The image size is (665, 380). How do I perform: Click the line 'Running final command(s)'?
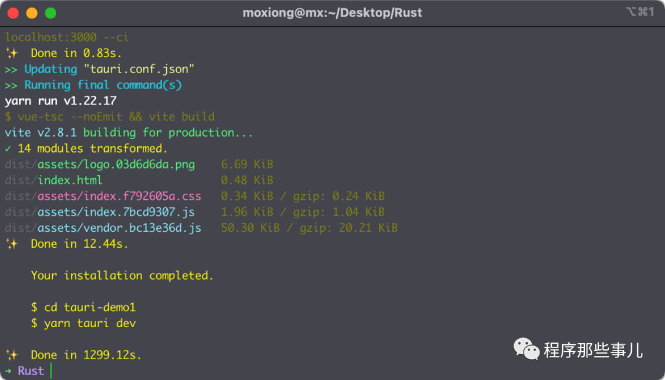coord(103,85)
